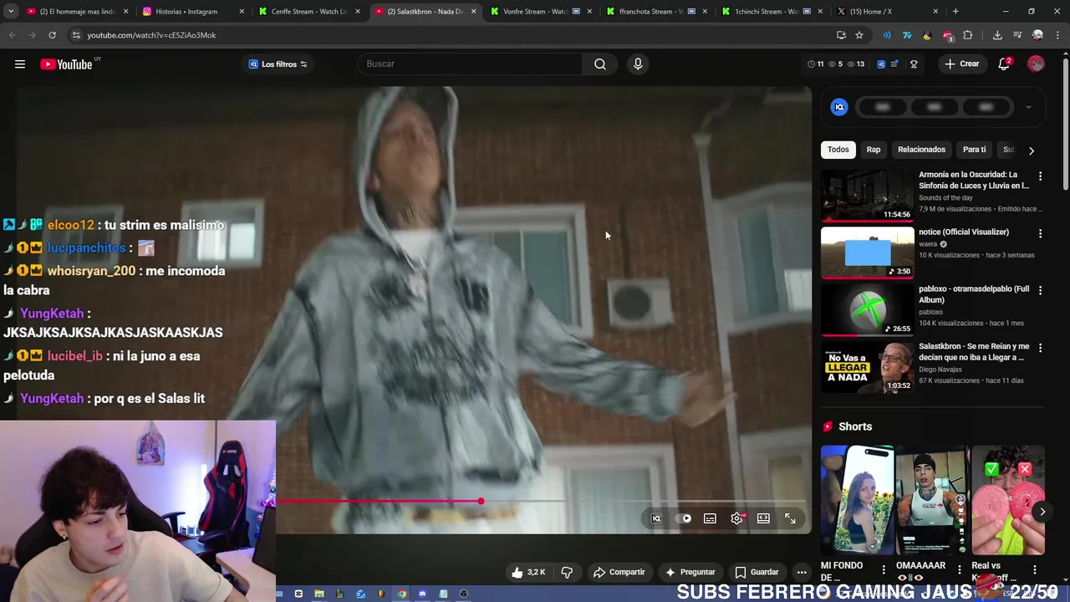Click the Crear button
Viewport: 1070px width, 602px height.
pyautogui.click(x=961, y=64)
